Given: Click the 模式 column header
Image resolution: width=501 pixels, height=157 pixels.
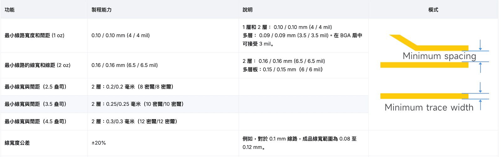Looking at the screenshot, I should 433,10.
